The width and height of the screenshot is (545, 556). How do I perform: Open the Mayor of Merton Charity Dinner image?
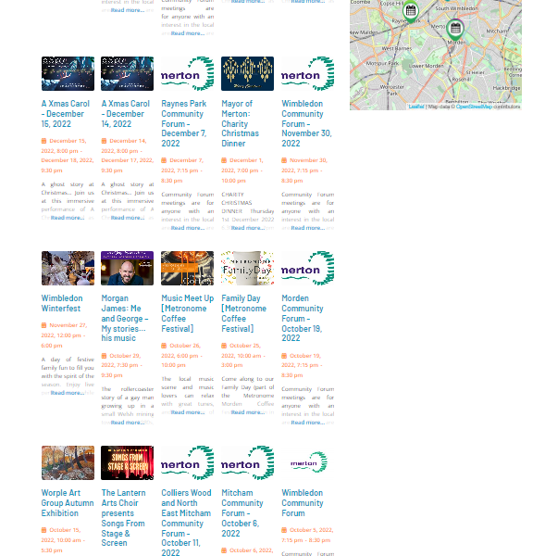point(248,73)
